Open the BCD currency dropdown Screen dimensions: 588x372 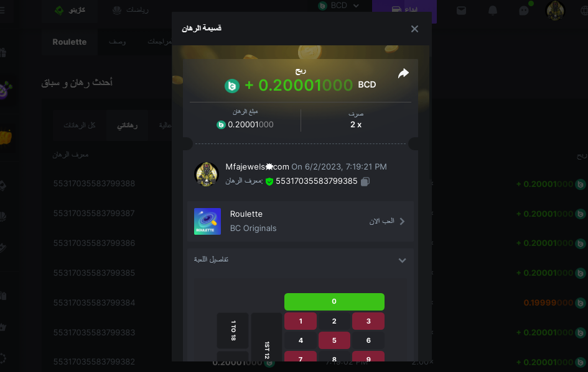pyautogui.click(x=338, y=6)
